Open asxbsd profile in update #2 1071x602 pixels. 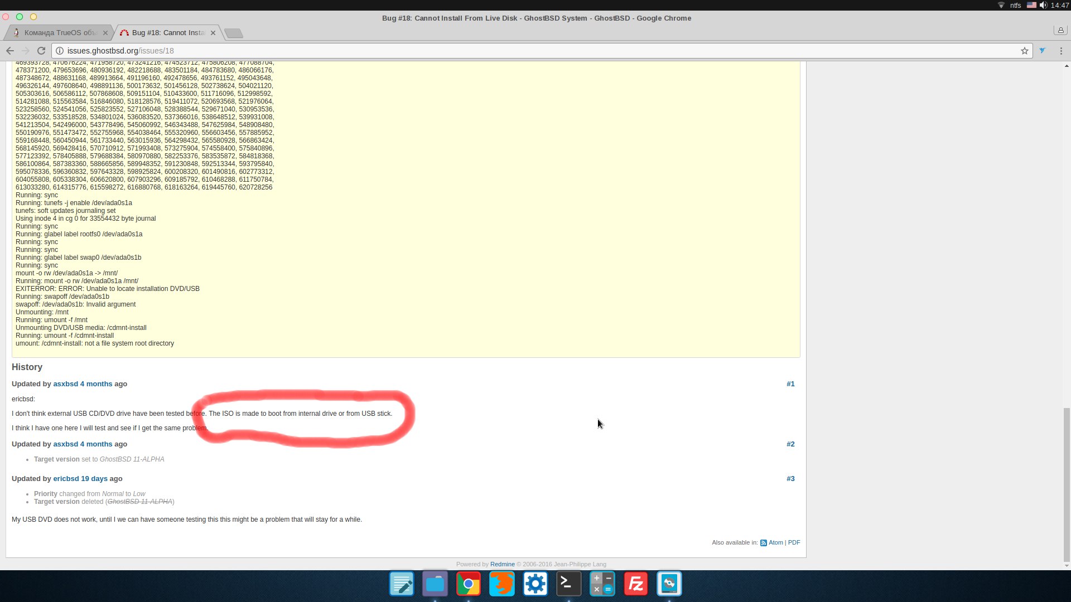pyautogui.click(x=65, y=444)
